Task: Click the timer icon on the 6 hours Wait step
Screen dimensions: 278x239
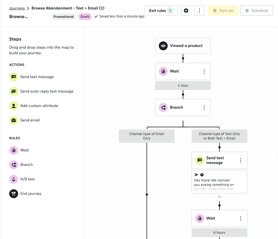Action: [x=200, y=218]
